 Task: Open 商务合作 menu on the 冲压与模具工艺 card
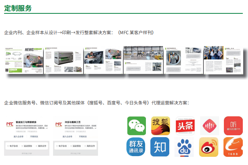tap(90, 146)
